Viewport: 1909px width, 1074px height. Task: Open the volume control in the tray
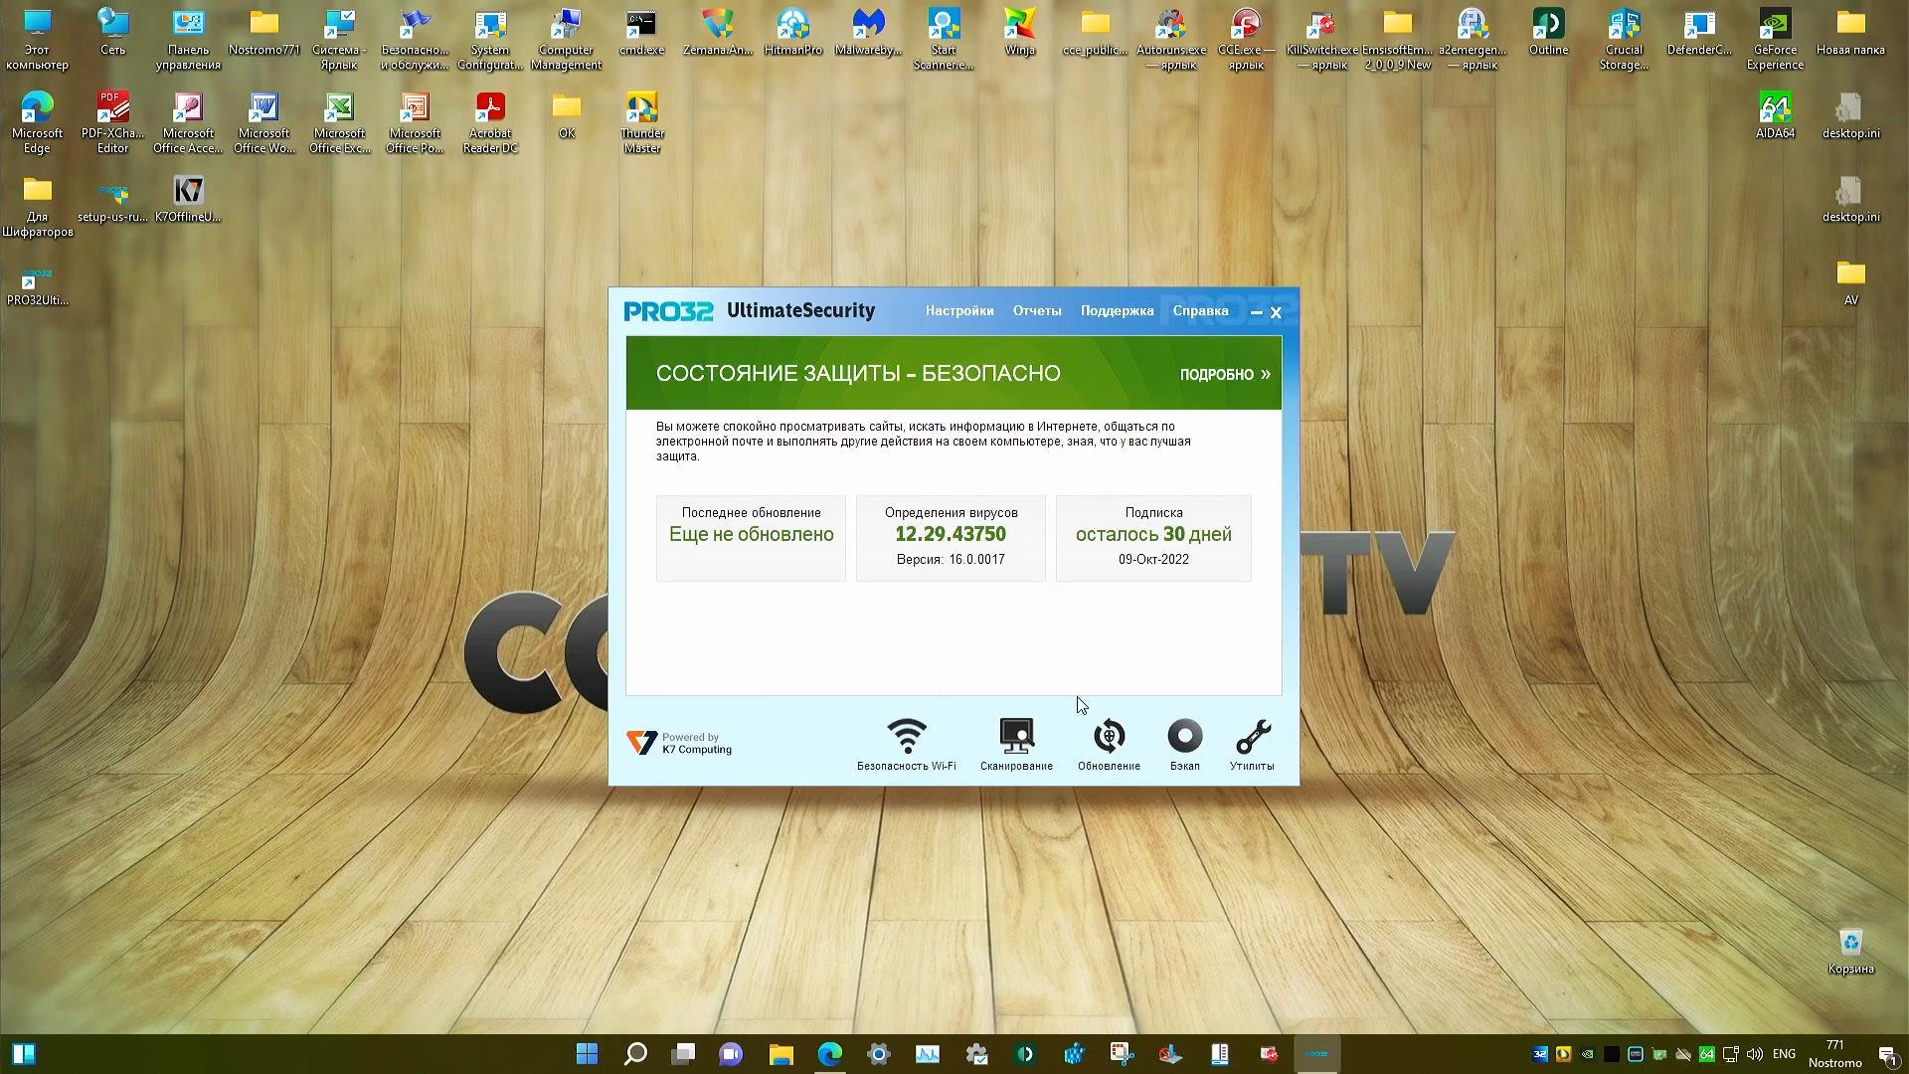[1755, 1054]
